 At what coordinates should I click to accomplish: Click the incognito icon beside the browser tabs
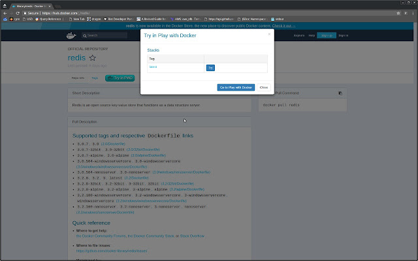tap(5, 6)
